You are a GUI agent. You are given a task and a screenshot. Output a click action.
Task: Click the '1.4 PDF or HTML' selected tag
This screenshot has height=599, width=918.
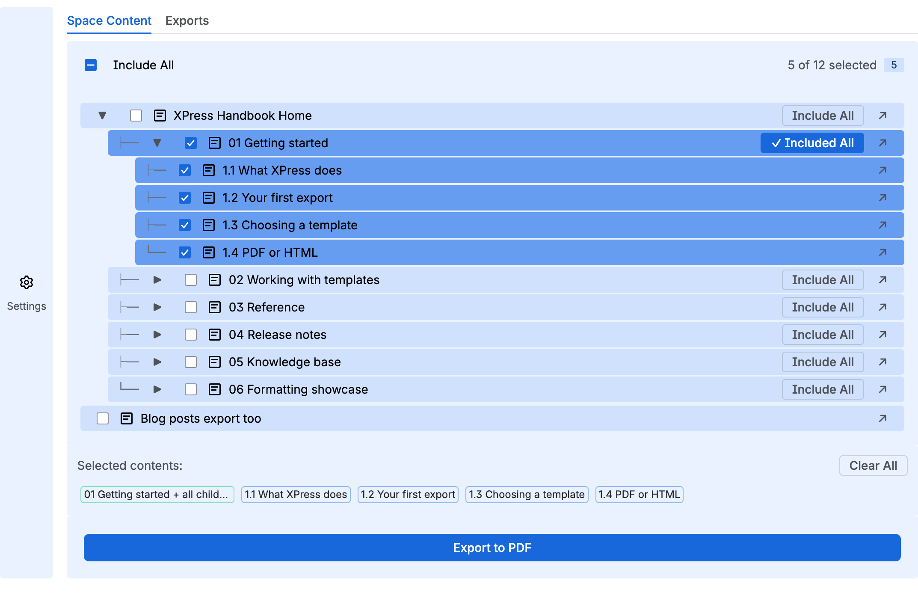(639, 495)
